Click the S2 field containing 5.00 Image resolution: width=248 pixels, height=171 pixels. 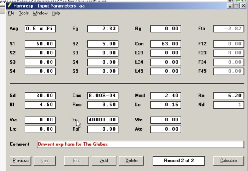pos(103,44)
